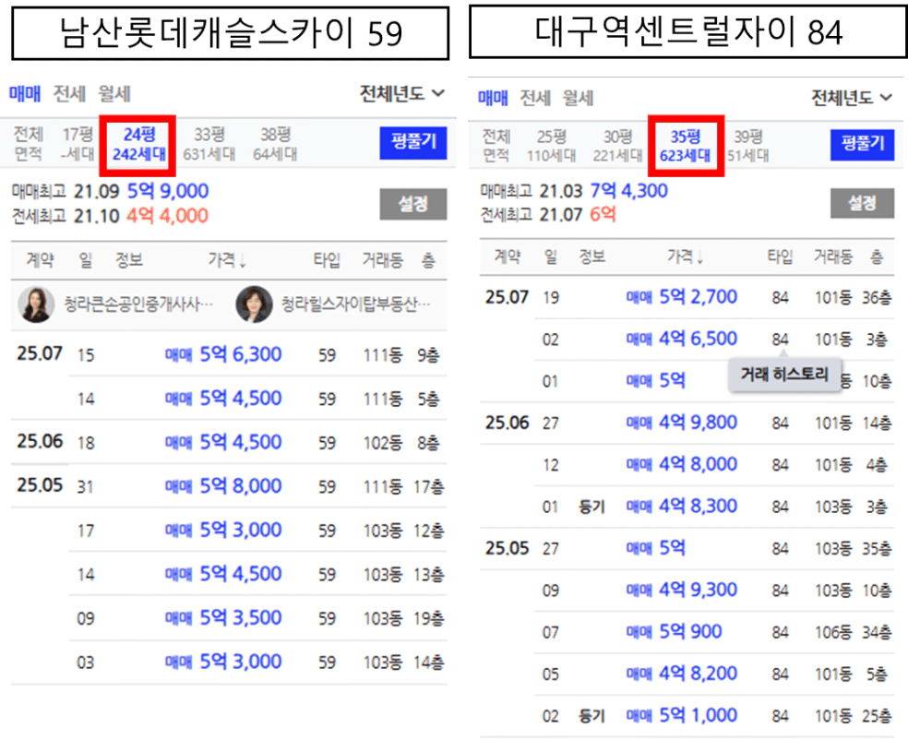Screen dimensions: 908x740
Task: Click 전세최고 price 4억 4,000
Action: click(167, 216)
